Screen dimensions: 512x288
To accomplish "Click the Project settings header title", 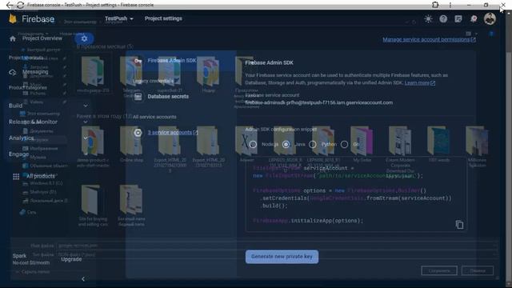I will tap(163, 18).
